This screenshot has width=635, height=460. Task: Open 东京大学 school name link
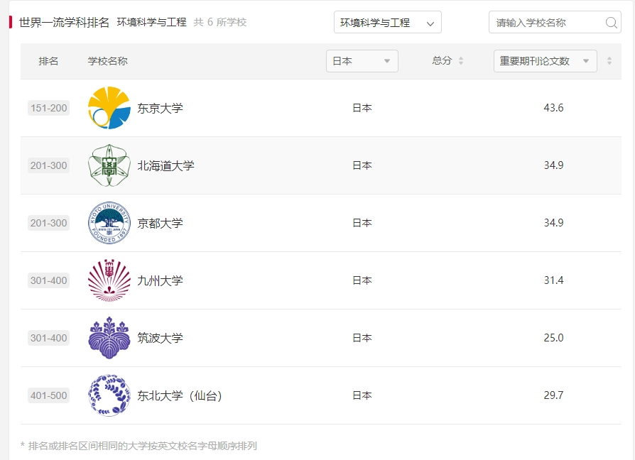coord(160,108)
